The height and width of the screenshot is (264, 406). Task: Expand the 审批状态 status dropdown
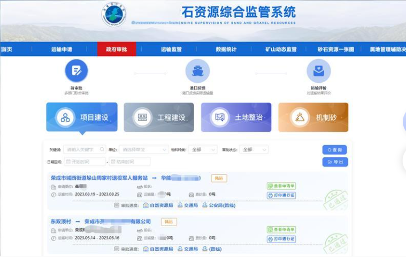pos(254,149)
